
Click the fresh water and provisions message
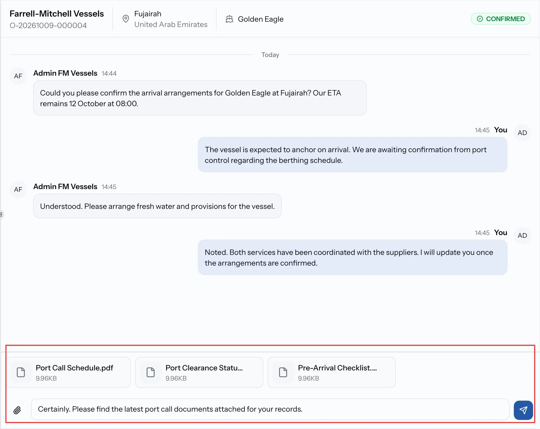(157, 206)
